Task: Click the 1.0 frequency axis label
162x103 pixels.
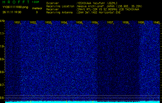Action: point(2,47)
